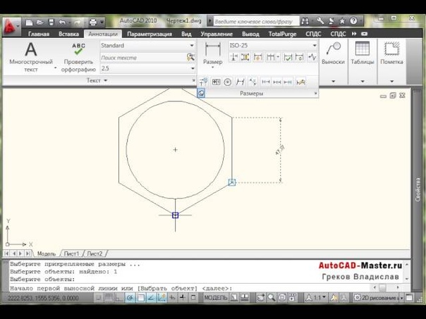Open the Таблицы panel dropdown

pos(363,81)
